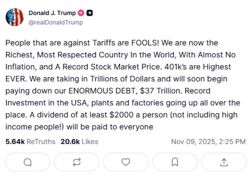Toggle bookmark saved state for the post
Image resolution: width=252 pixels, height=177 pixels.
point(175,162)
